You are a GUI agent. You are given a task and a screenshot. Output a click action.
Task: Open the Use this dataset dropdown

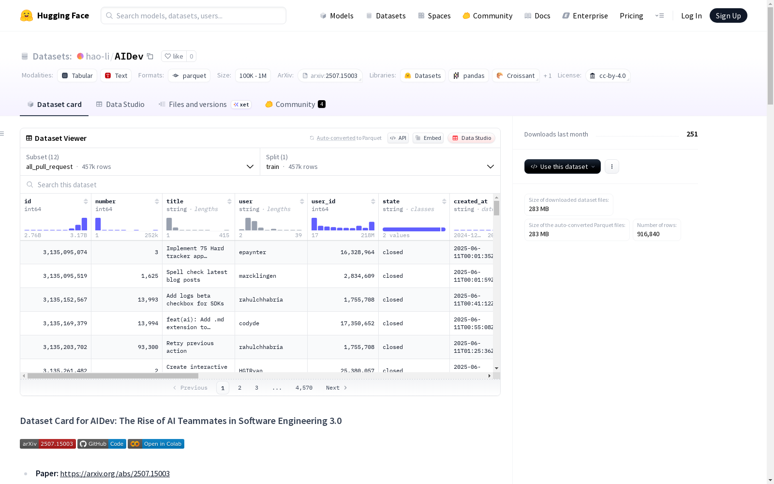click(x=563, y=166)
